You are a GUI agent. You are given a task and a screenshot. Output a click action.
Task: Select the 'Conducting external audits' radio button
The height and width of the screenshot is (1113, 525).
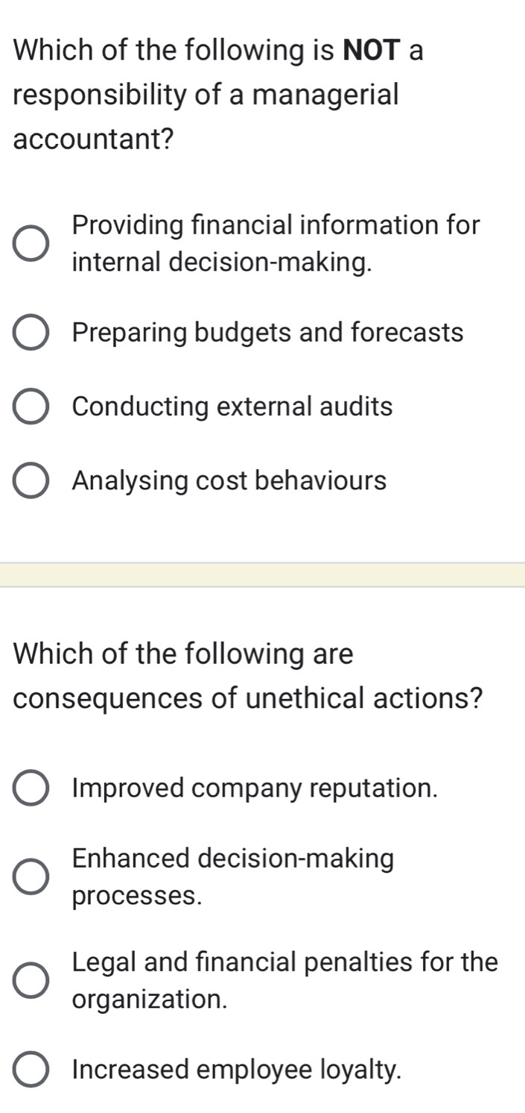point(31,407)
